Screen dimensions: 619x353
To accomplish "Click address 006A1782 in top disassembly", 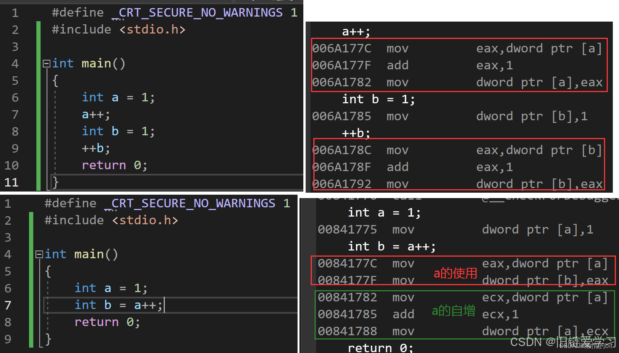I will (x=342, y=82).
